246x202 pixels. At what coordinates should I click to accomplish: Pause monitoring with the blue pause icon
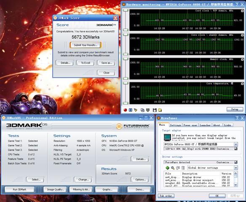click(131, 110)
